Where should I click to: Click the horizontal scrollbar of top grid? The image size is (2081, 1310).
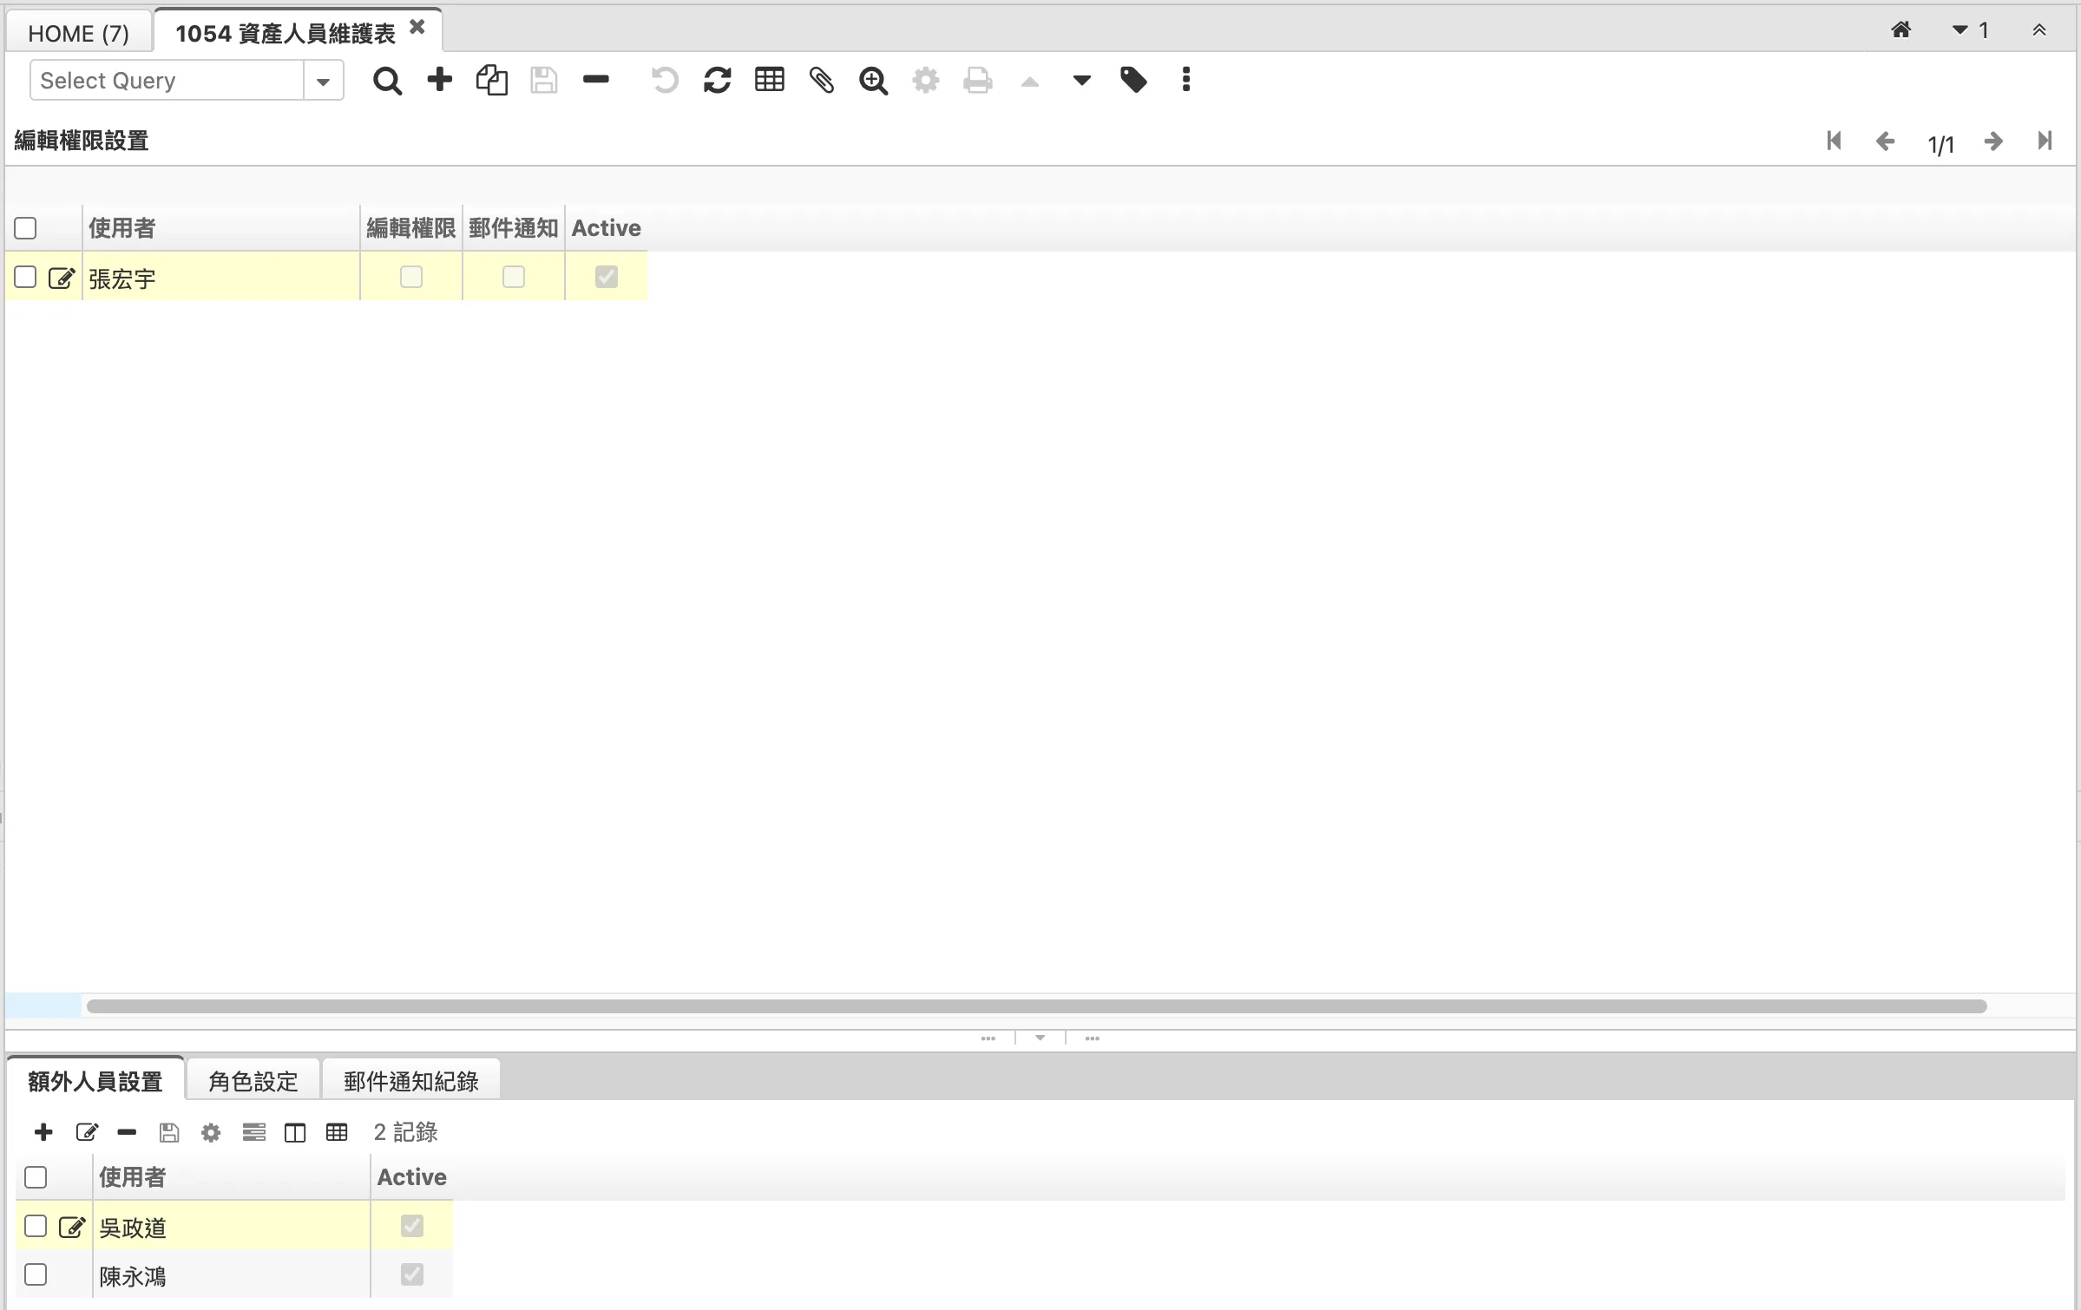click(x=1036, y=1006)
